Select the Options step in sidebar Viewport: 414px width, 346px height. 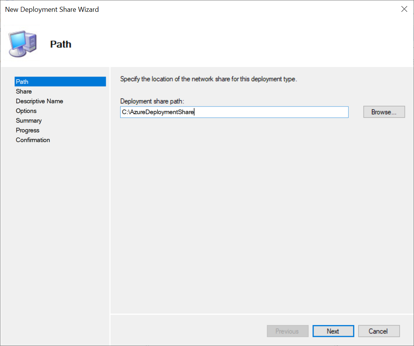[26, 111]
